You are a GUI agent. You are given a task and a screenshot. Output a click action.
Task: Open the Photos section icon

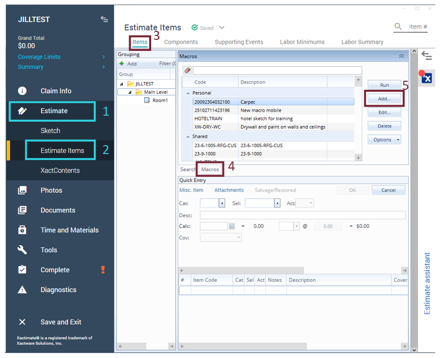22,190
